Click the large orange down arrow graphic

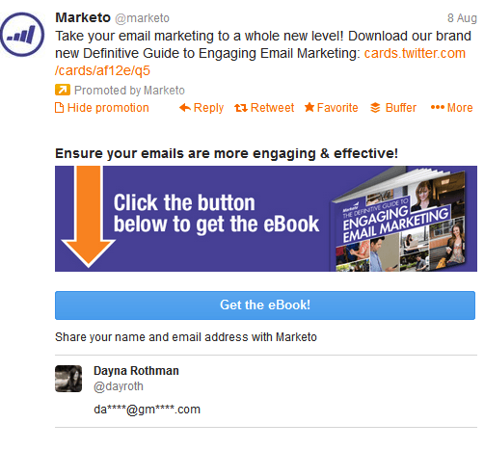[x=88, y=217]
